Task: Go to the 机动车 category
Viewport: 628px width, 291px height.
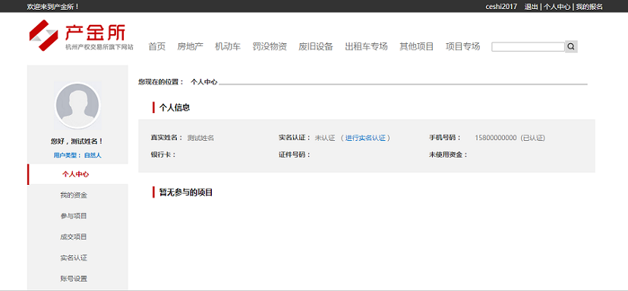Action: point(228,47)
